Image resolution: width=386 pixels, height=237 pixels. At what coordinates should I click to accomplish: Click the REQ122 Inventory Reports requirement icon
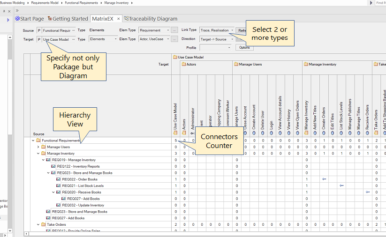pos(53,166)
